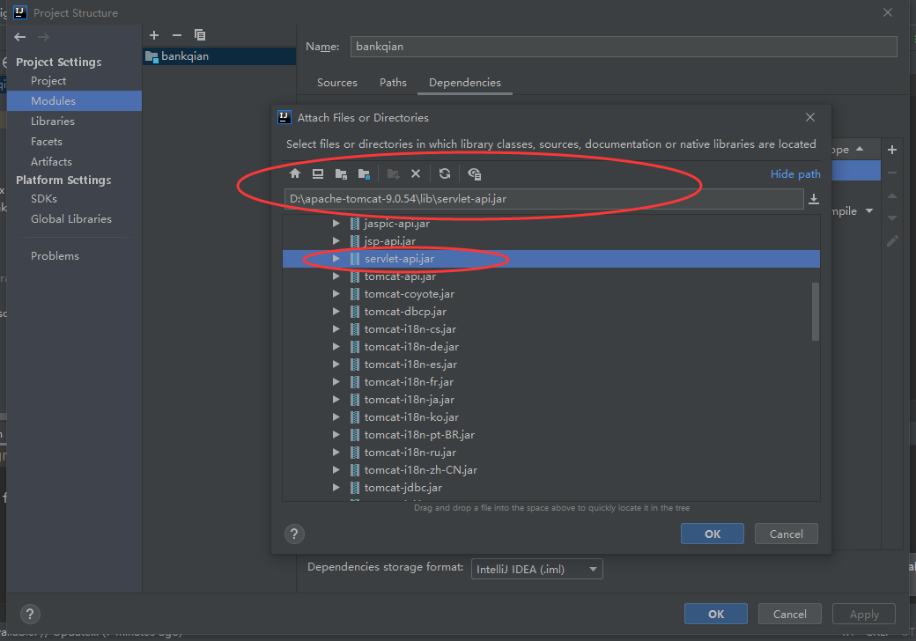
Task: Click the New Folder icon in chooser toolbar
Action: click(x=393, y=173)
